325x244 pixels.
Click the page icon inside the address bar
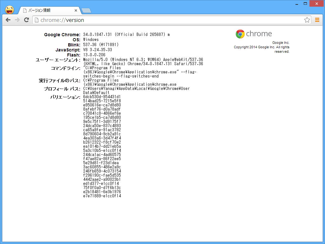coord(36,20)
